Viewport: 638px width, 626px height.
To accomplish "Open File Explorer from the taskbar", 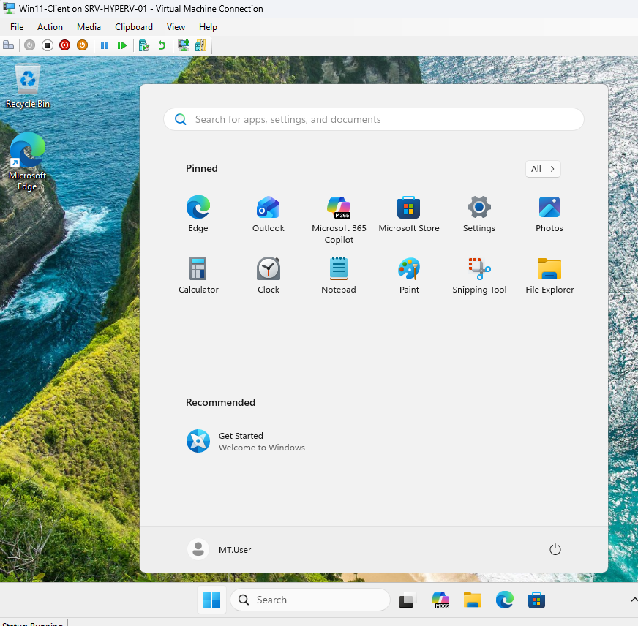I will [x=473, y=600].
